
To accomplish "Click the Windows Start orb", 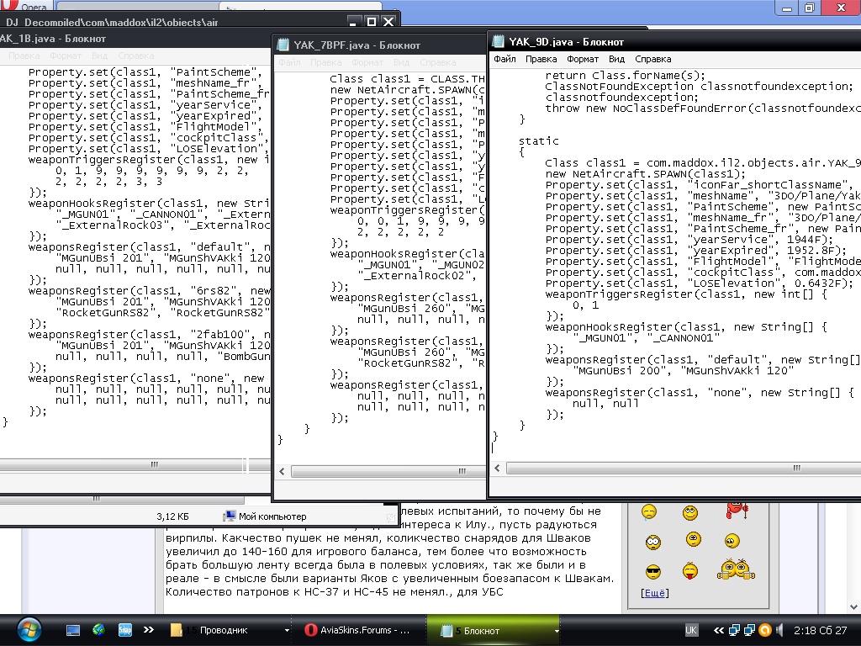I will pos(28,629).
